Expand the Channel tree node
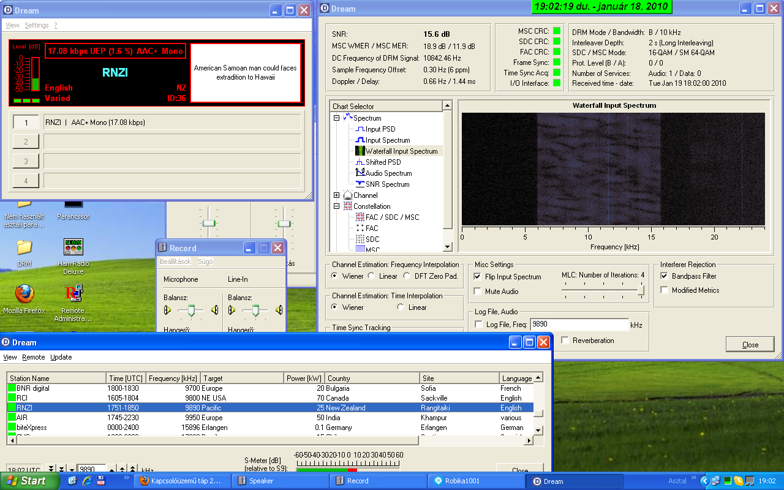Screen dimensions: 784x490 (x=336, y=195)
